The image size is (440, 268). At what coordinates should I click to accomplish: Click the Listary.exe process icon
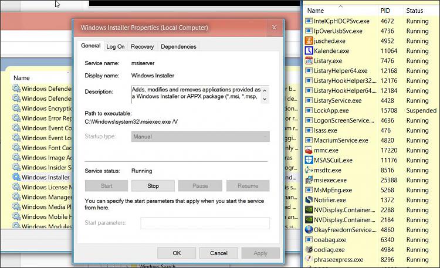pyautogui.click(x=309, y=60)
